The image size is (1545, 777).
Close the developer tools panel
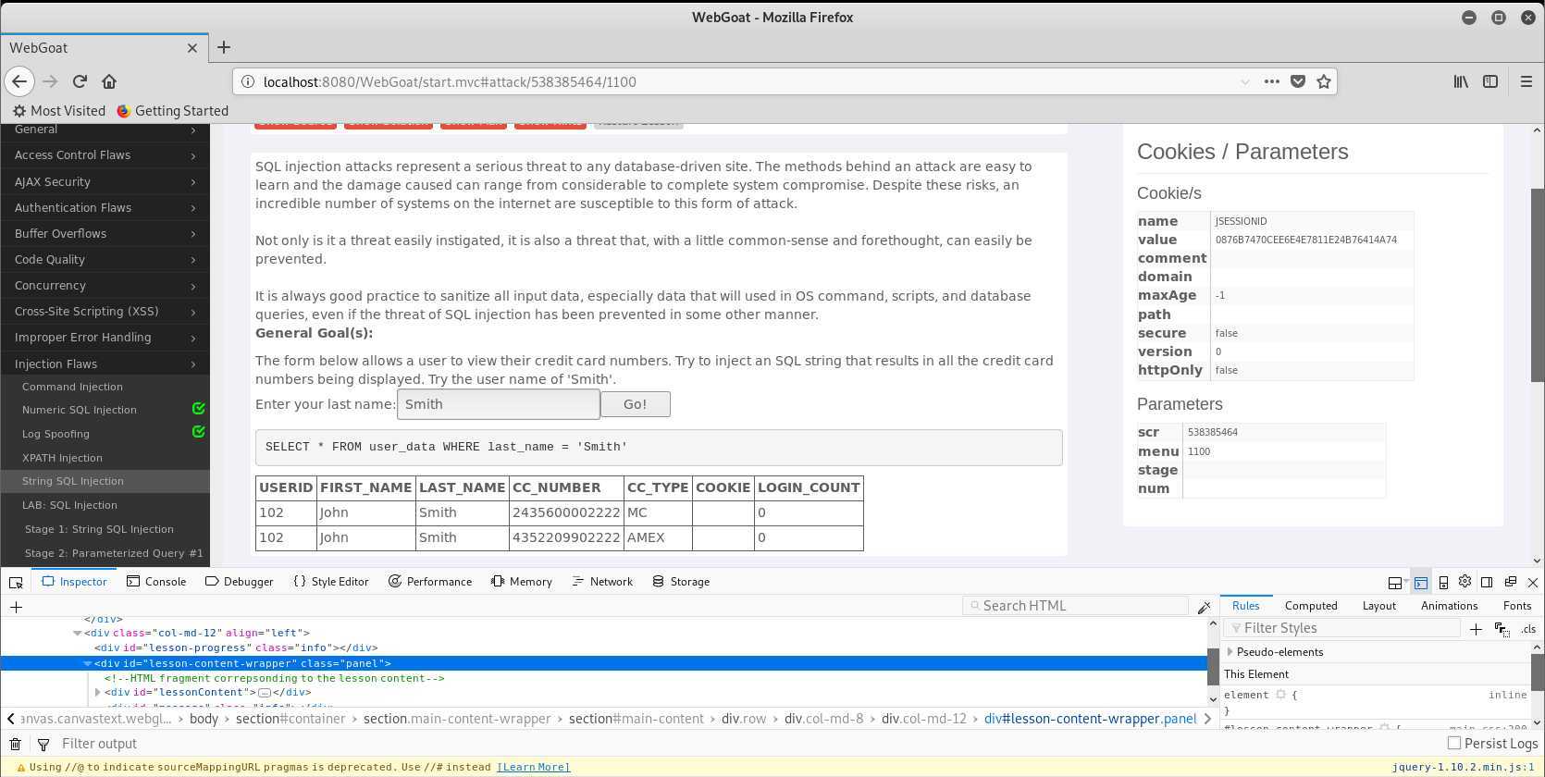(1533, 582)
